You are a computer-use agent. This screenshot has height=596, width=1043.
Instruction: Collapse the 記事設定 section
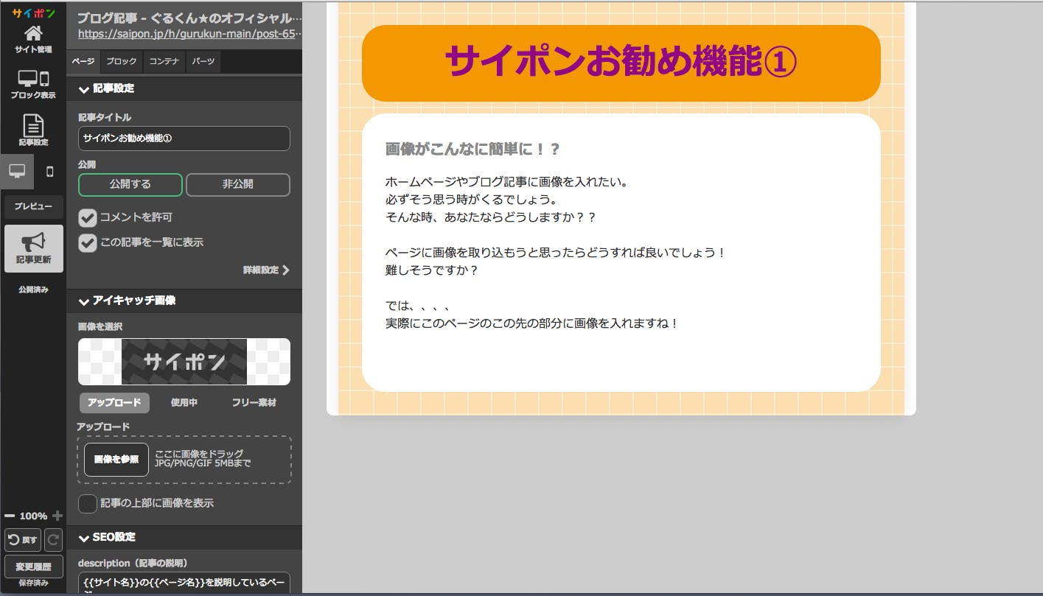[184, 88]
